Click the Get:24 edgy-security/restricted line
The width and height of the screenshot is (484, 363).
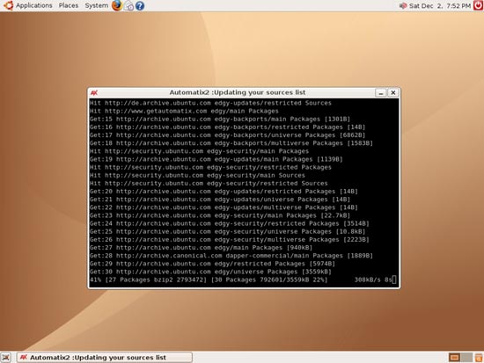(x=230, y=223)
